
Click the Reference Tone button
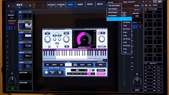tap(53, 72)
